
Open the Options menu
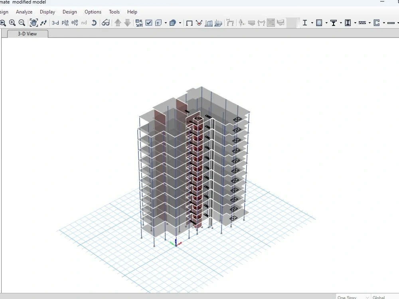click(93, 12)
